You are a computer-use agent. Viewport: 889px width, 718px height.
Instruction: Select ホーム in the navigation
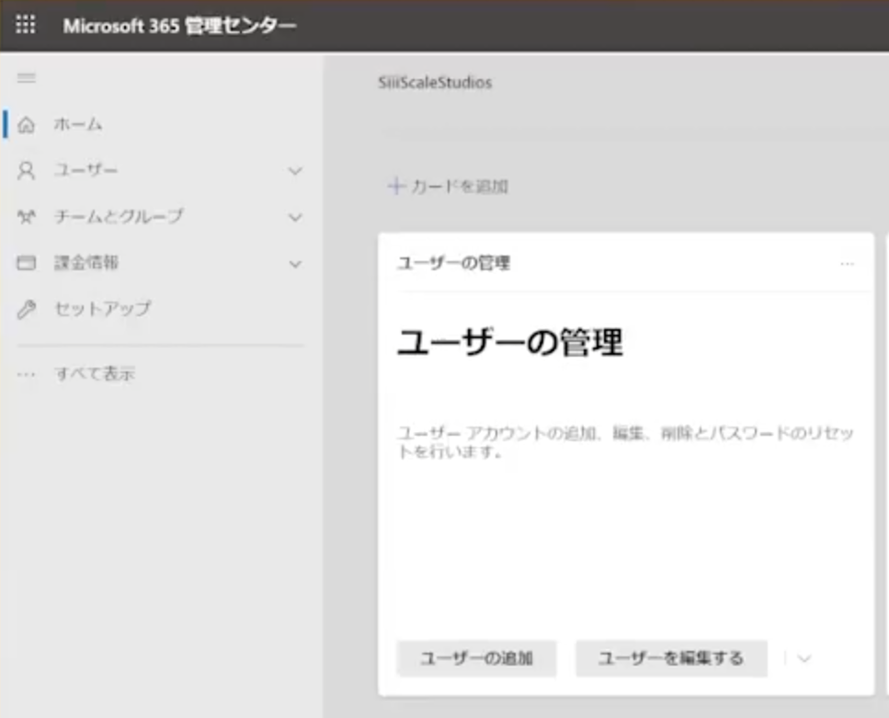(x=79, y=125)
